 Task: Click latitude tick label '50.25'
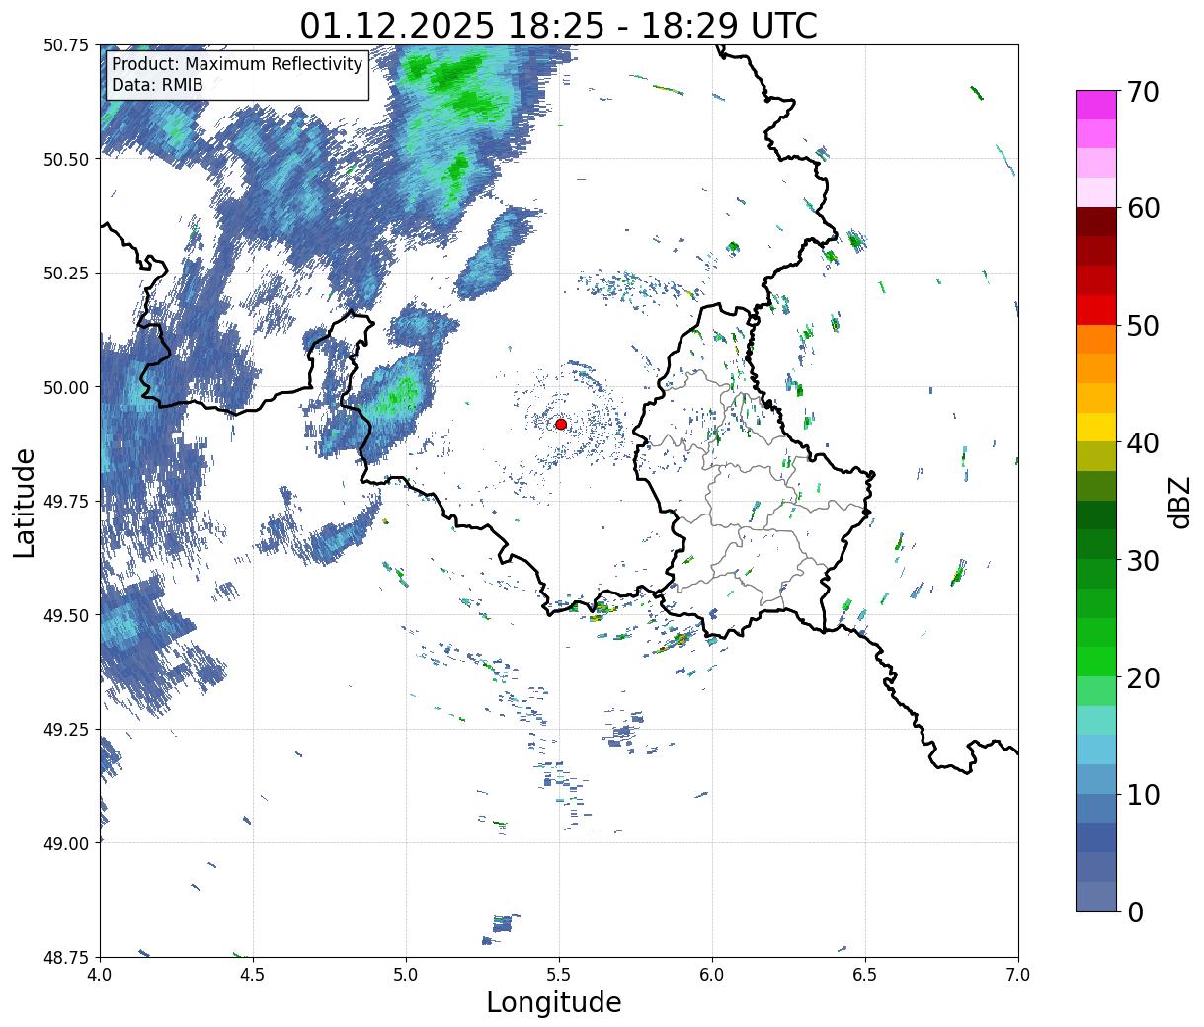pyautogui.click(x=66, y=274)
